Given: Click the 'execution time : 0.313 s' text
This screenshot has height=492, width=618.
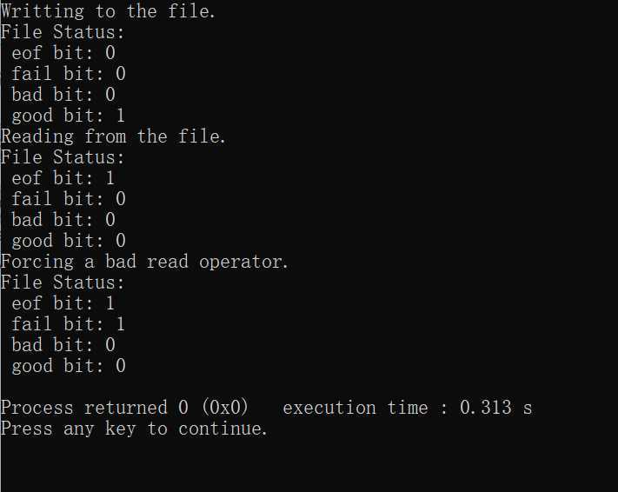Looking at the screenshot, I should (x=408, y=408).
